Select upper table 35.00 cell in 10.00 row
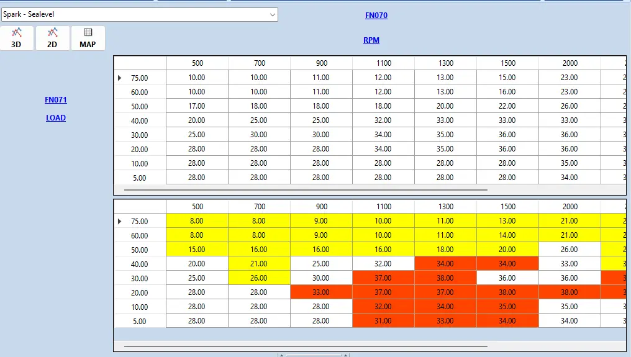 (x=570, y=163)
